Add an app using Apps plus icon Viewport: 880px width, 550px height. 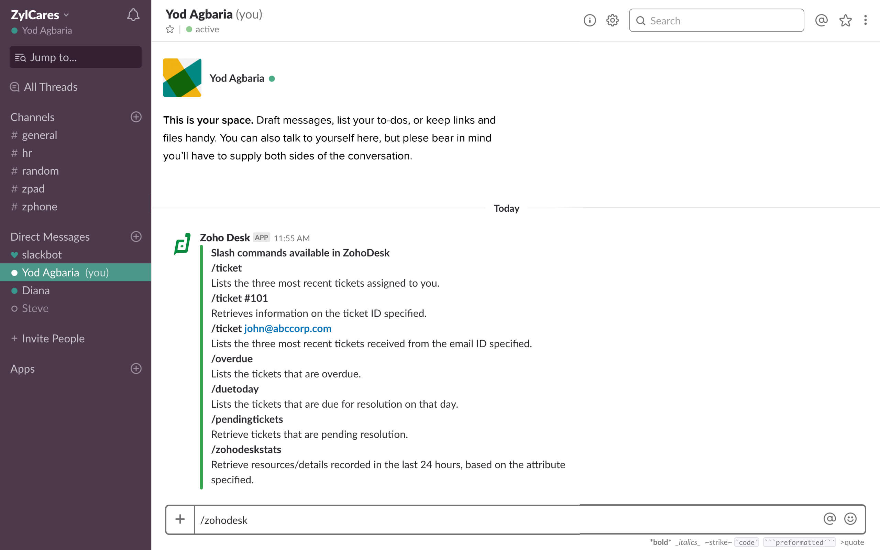tap(136, 368)
